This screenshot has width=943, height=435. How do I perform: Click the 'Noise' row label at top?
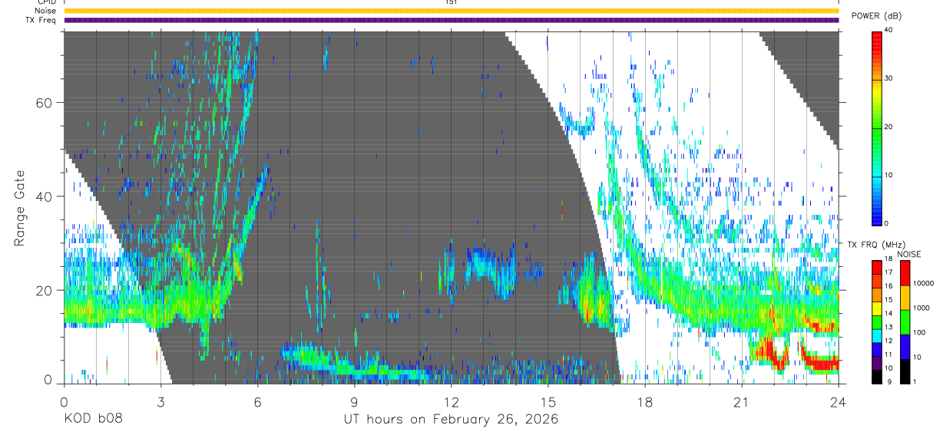pos(45,11)
